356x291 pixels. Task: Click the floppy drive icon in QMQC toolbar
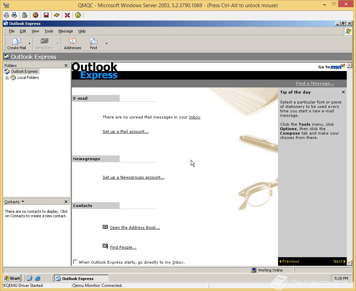pos(14,15)
